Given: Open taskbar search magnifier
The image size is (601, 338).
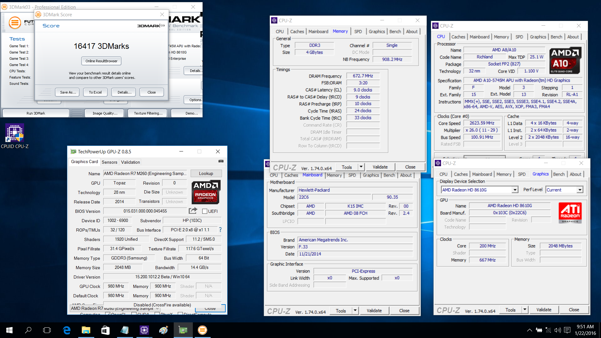Looking at the screenshot, I should [x=28, y=330].
